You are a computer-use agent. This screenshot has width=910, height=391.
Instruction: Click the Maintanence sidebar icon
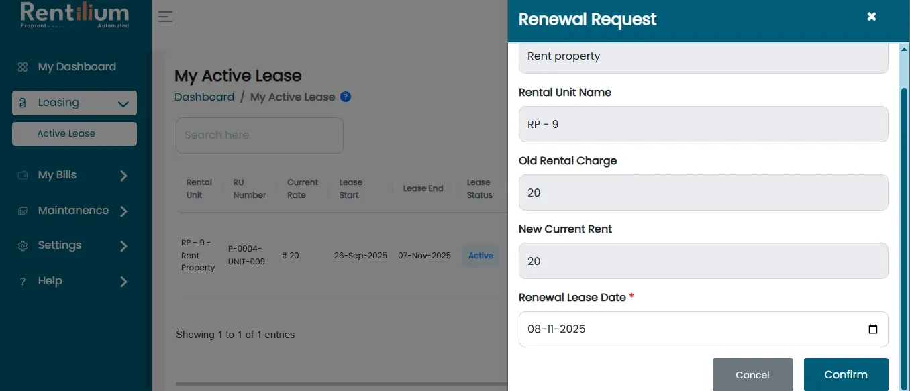pyautogui.click(x=23, y=211)
